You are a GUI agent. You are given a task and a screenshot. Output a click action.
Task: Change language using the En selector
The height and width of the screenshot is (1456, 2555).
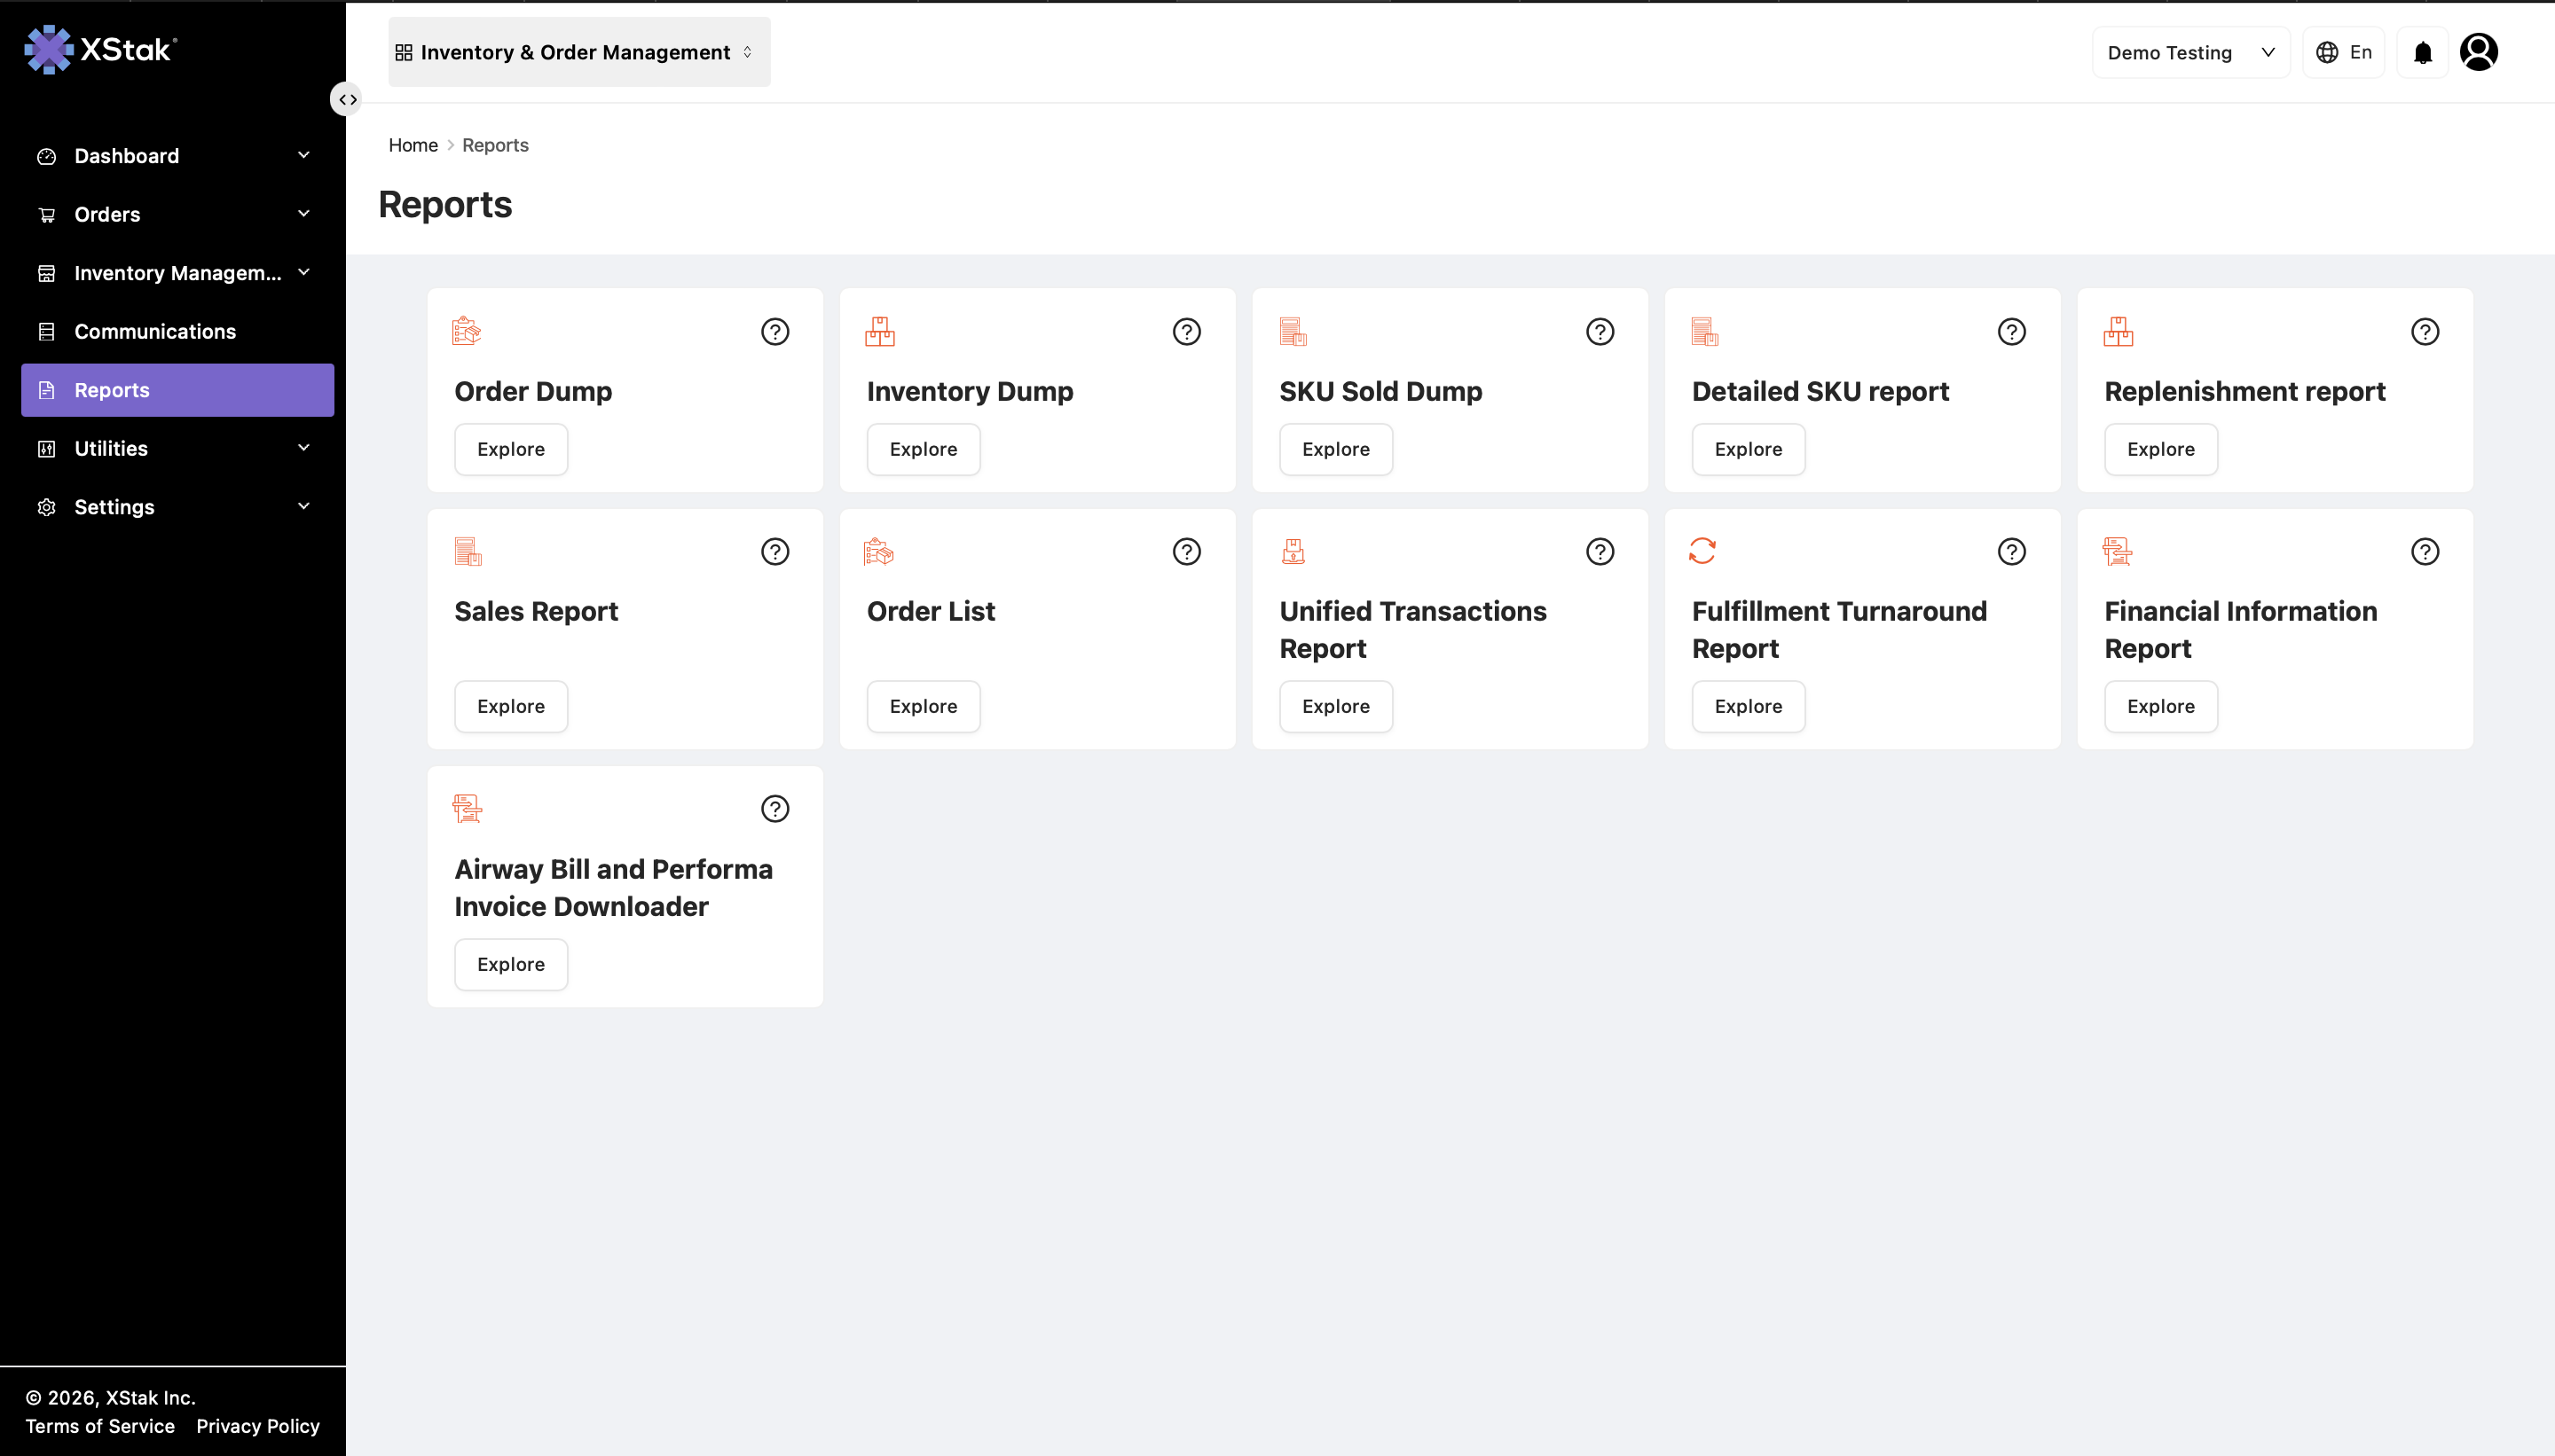tap(2344, 52)
